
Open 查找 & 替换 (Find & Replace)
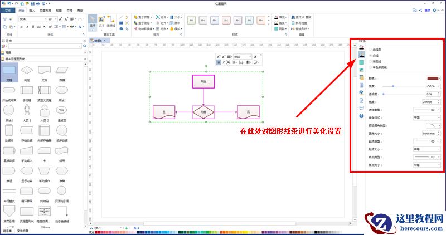pos(301,17)
